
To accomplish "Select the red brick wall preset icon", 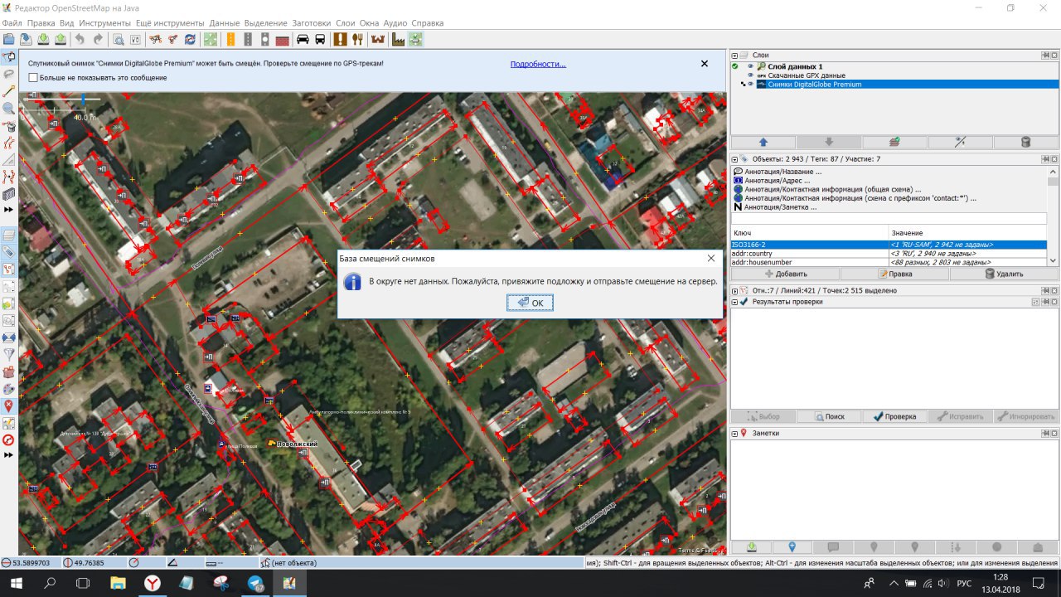I will 283,39.
